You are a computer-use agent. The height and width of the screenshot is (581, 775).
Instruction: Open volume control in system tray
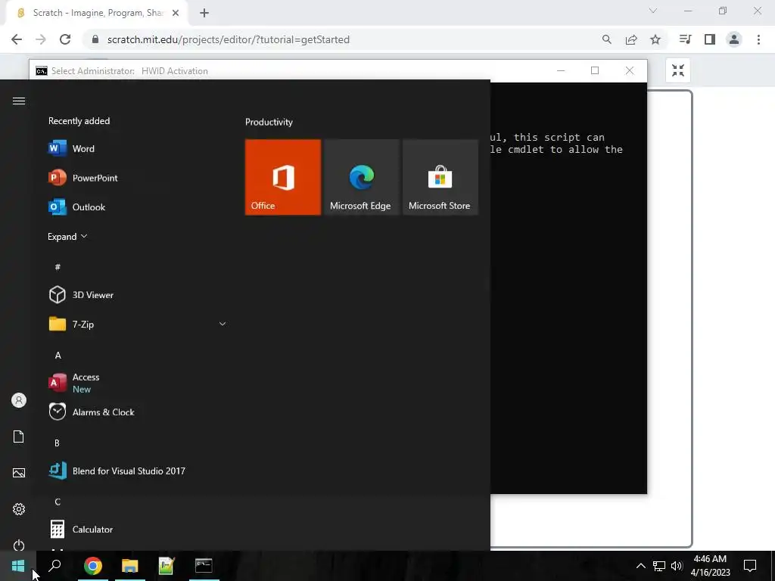point(676,566)
